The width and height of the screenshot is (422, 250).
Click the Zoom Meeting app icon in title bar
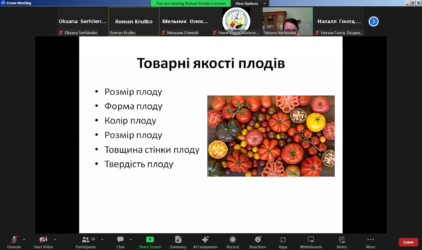[3, 3]
